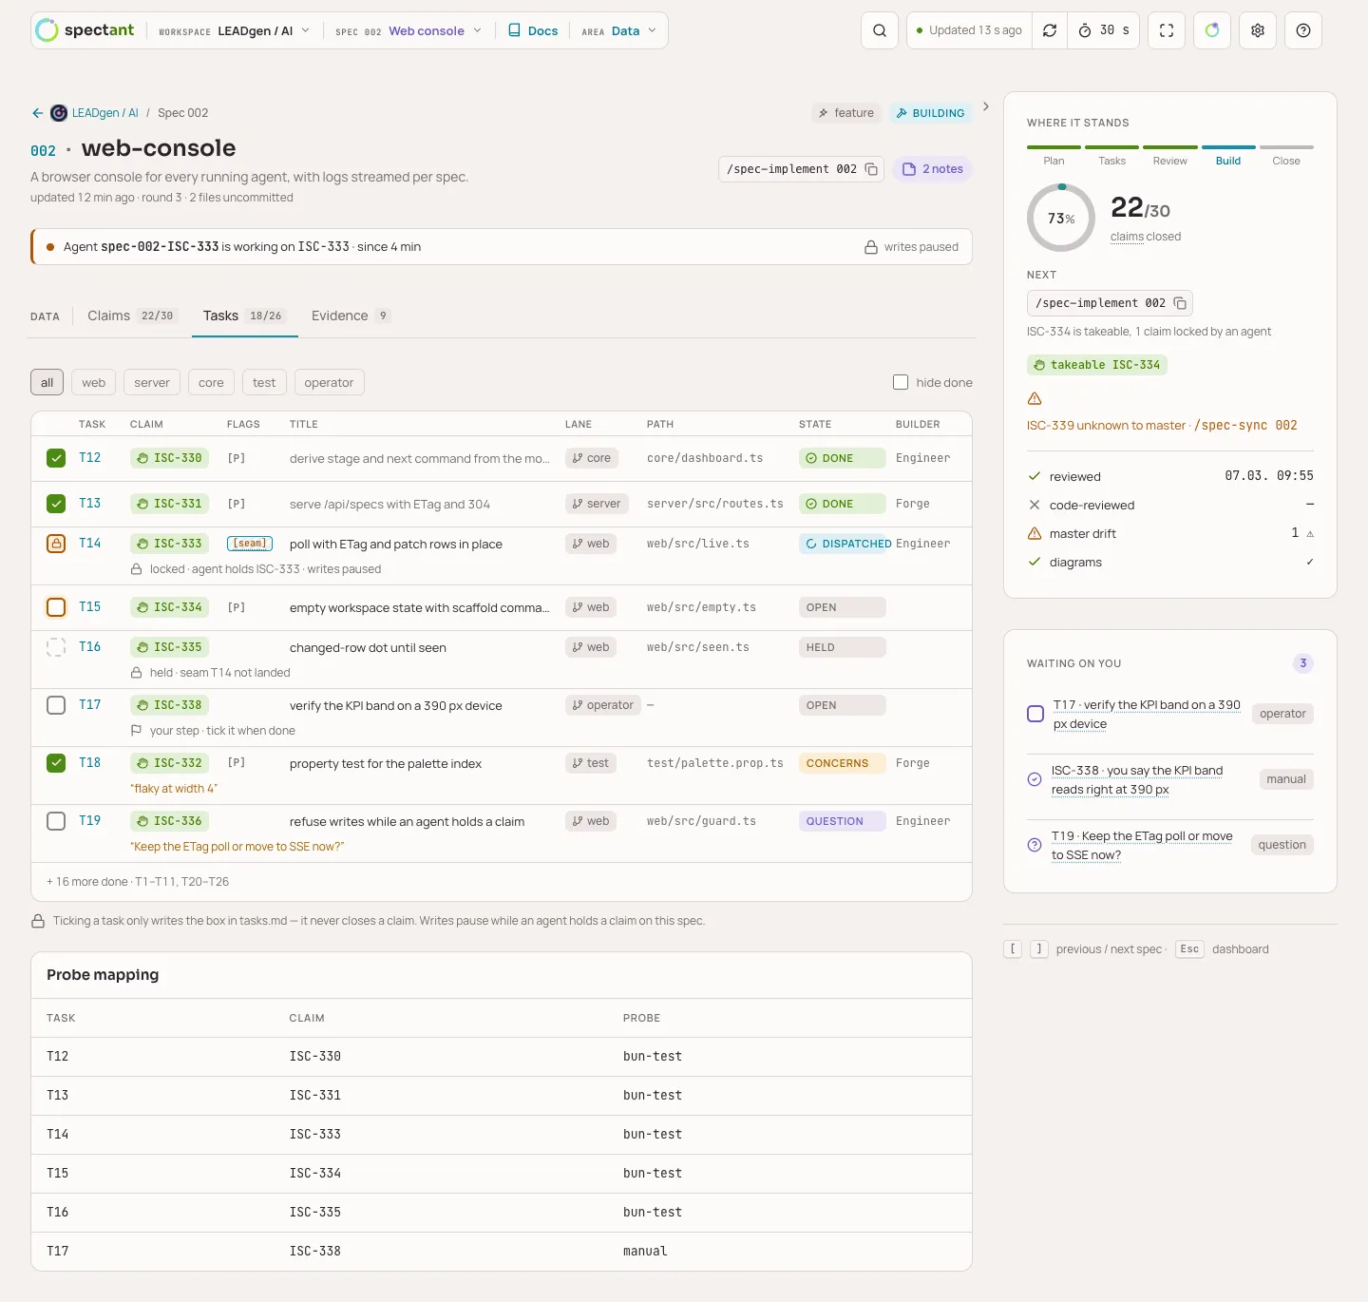Open the search magnifier button
The image size is (1368, 1302).
click(x=880, y=30)
